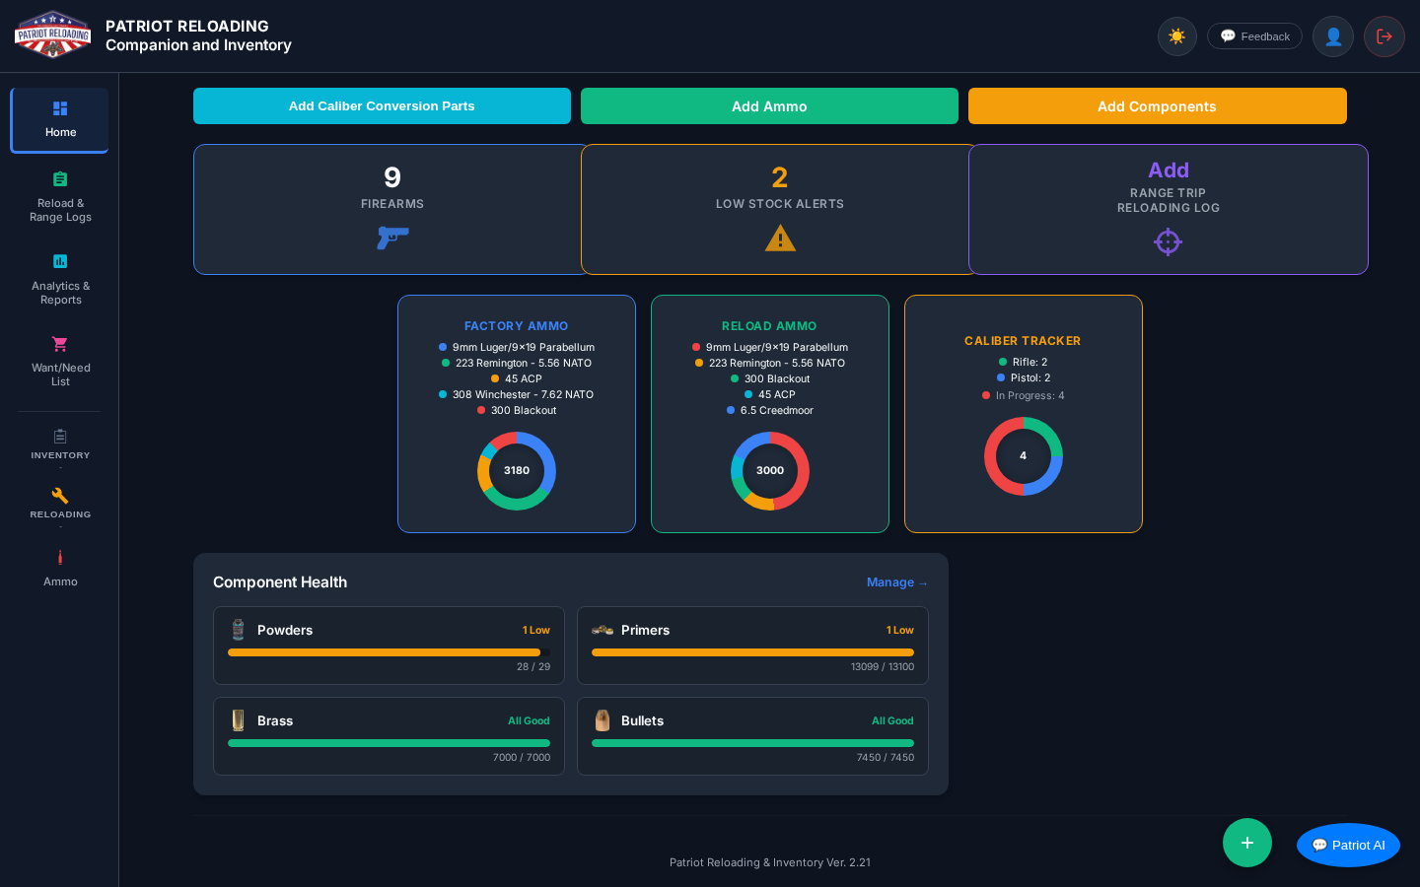
Task: Click the CALIBER TRACKER card title
Action: [1023, 341]
